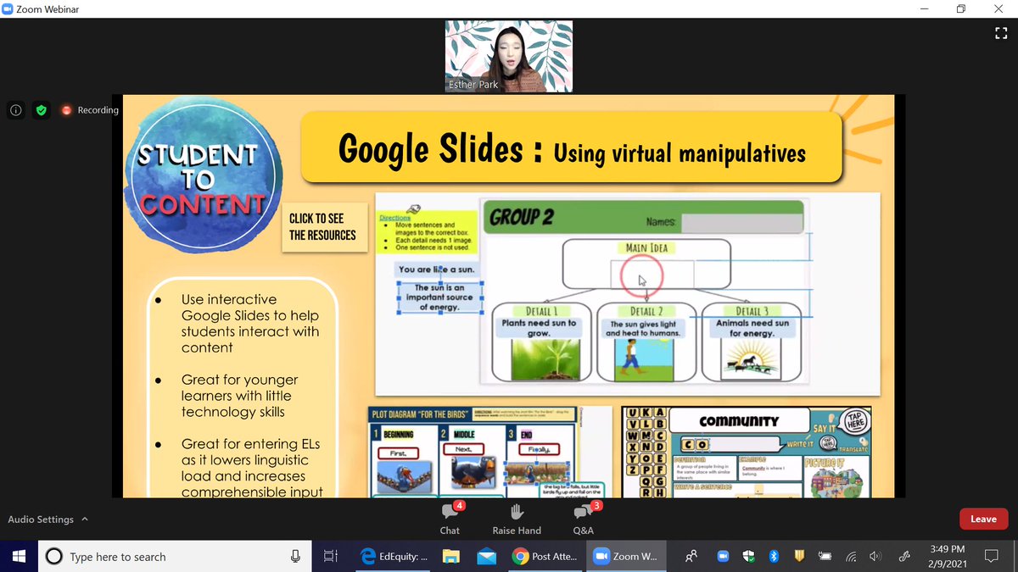Click the Plot Diagram 'For the Birds' slide

point(489,453)
